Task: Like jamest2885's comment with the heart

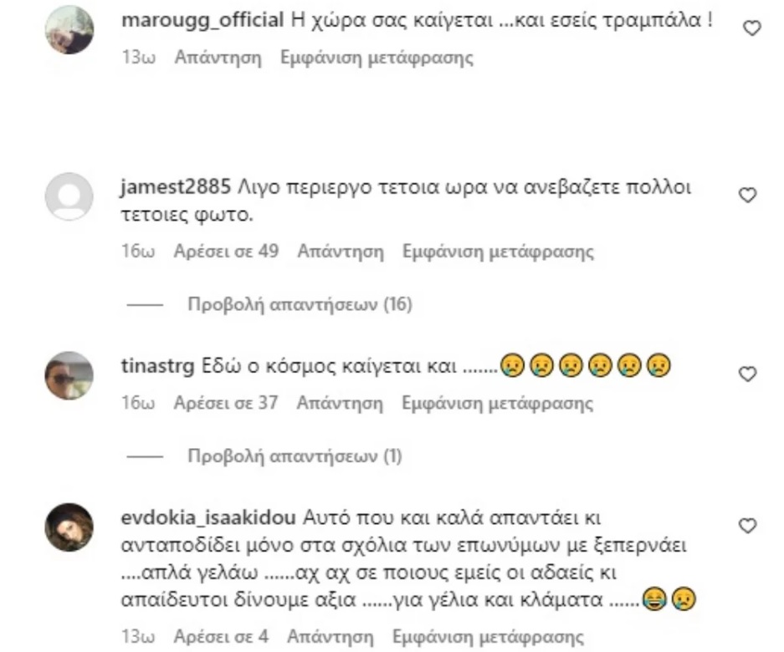Action: (747, 195)
